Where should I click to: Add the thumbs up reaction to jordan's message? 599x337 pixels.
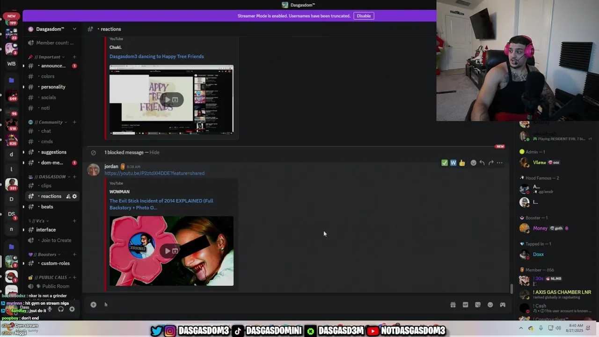[x=462, y=163]
